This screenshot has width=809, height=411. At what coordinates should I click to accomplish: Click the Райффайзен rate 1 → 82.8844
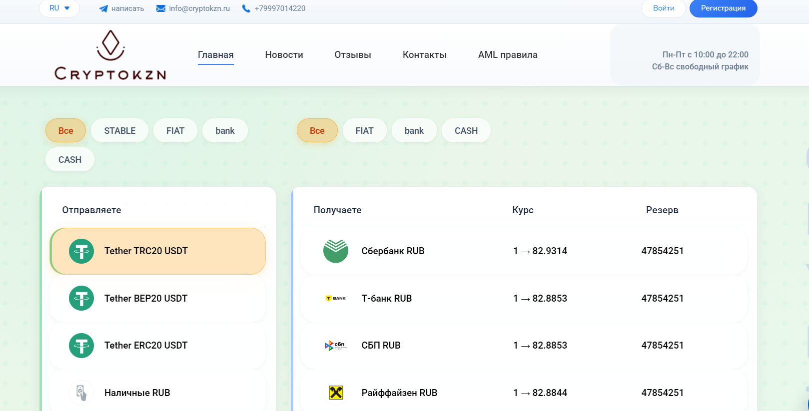(x=540, y=393)
